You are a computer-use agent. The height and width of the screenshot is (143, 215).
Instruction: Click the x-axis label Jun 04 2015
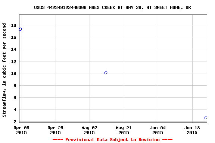(x=158, y=130)
